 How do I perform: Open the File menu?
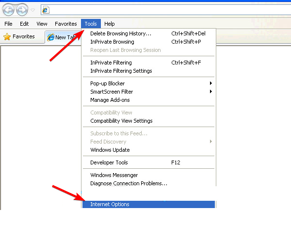point(8,24)
